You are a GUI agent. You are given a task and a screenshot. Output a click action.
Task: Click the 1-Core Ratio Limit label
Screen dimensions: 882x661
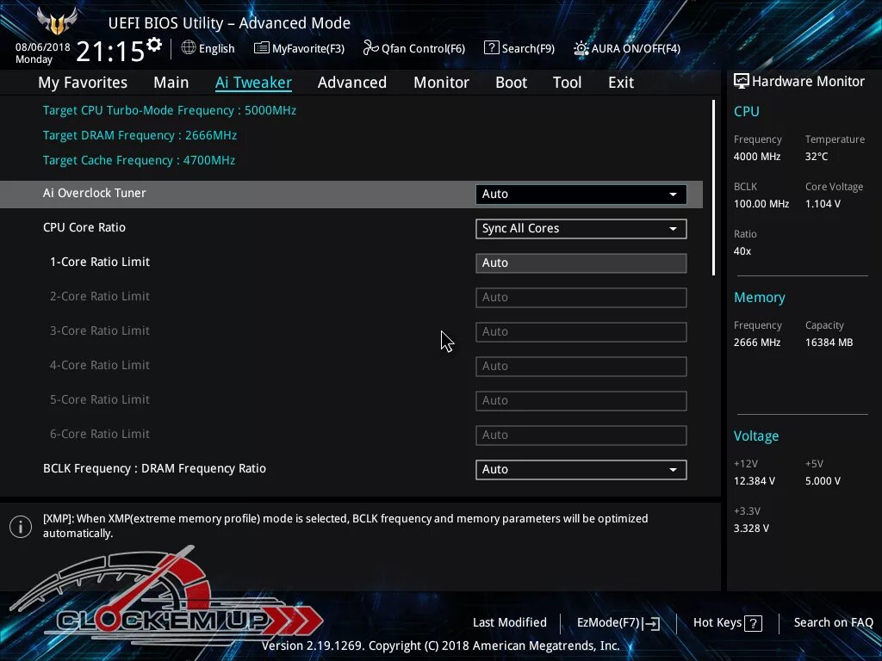pyautogui.click(x=100, y=262)
